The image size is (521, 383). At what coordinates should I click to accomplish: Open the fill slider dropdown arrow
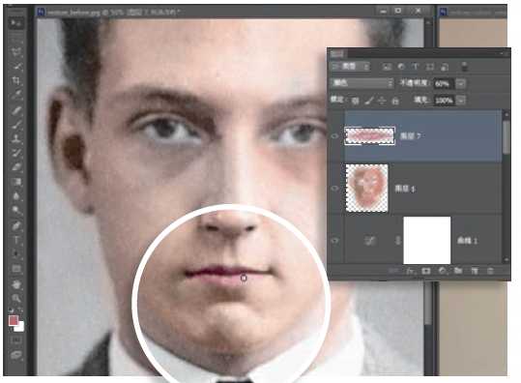click(461, 100)
